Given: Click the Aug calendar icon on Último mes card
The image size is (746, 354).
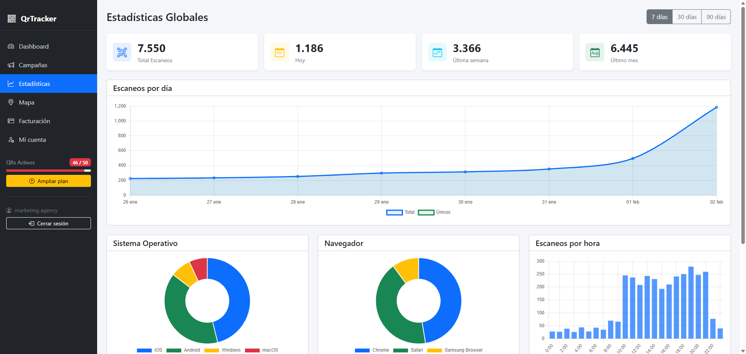Looking at the screenshot, I should coord(595,52).
